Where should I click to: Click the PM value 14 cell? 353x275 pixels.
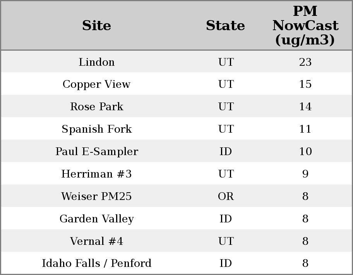click(305, 107)
